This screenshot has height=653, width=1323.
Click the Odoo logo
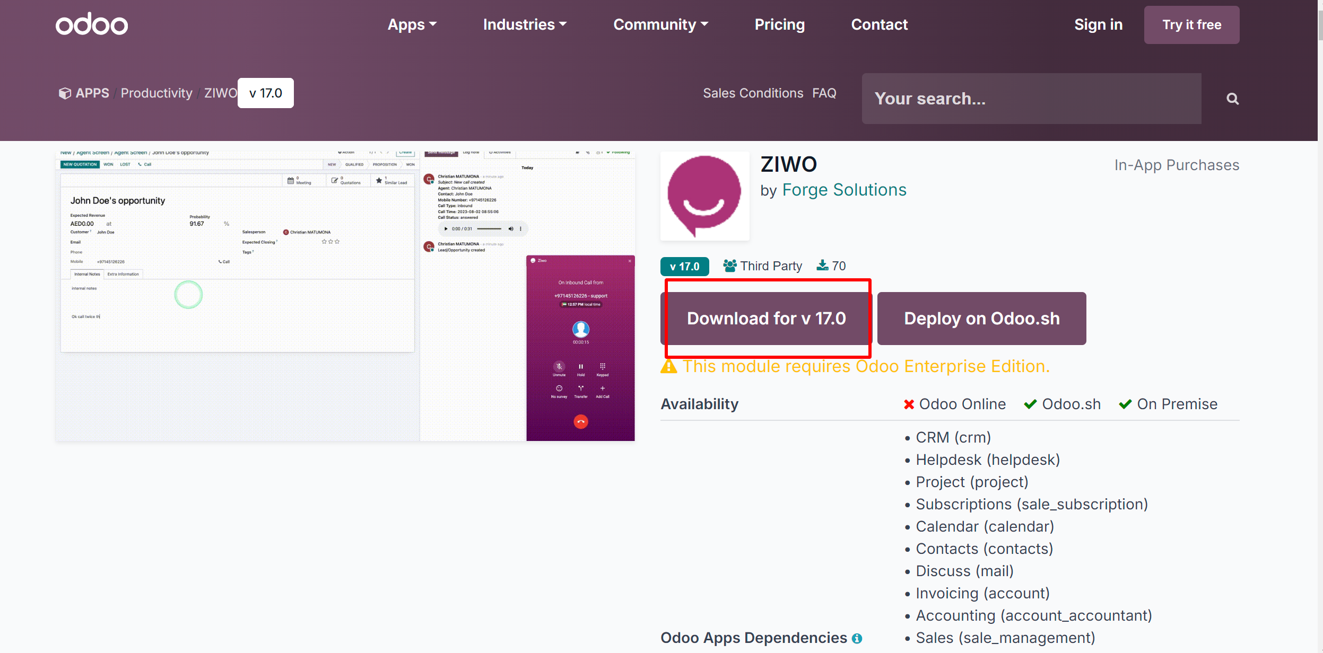tap(92, 24)
